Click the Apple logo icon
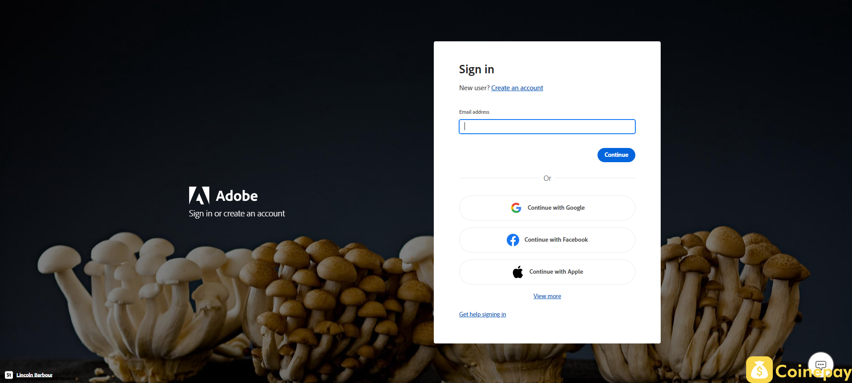Image resolution: width=852 pixels, height=383 pixels. [x=518, y=272]
